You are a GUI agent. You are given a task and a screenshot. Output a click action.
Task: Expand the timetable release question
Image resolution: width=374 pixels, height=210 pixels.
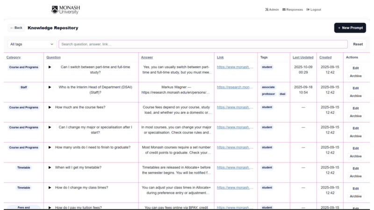[50, 168]
